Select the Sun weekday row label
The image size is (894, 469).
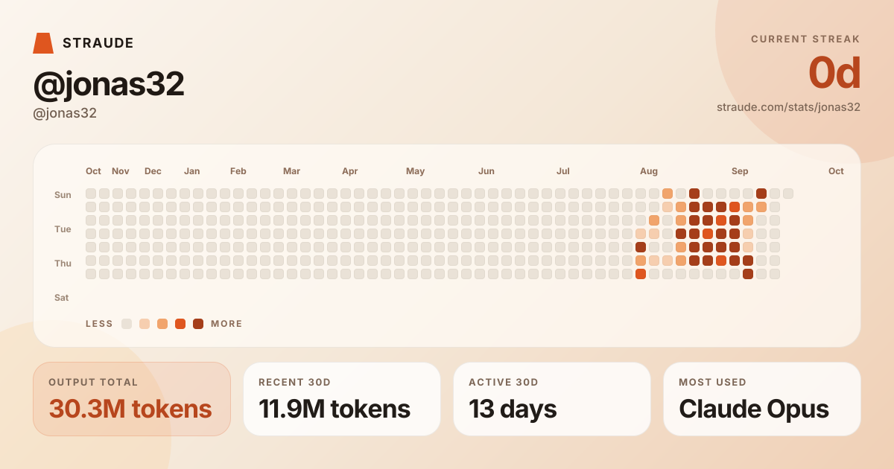coord(63,195)
